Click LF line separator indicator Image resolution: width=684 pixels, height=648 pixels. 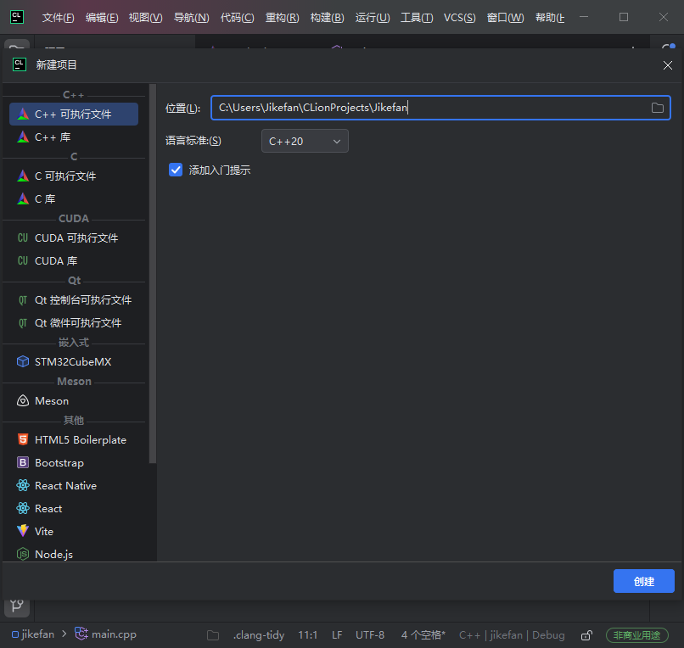coord(337,635)
